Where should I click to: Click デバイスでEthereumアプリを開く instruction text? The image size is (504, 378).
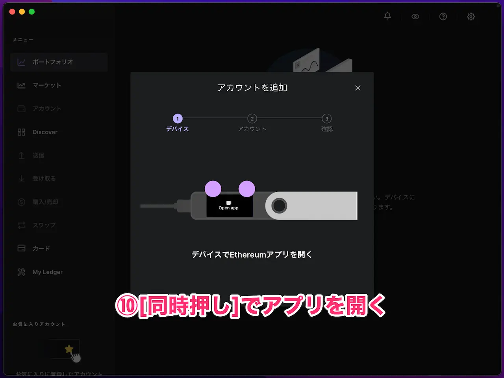coord(252,255)
